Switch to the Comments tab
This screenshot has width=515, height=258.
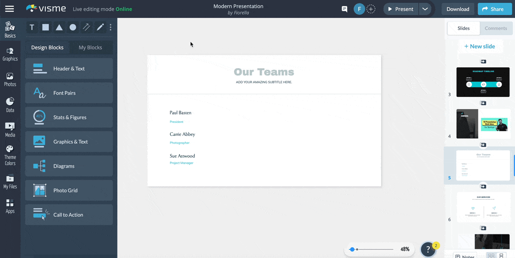click(496, 28)
